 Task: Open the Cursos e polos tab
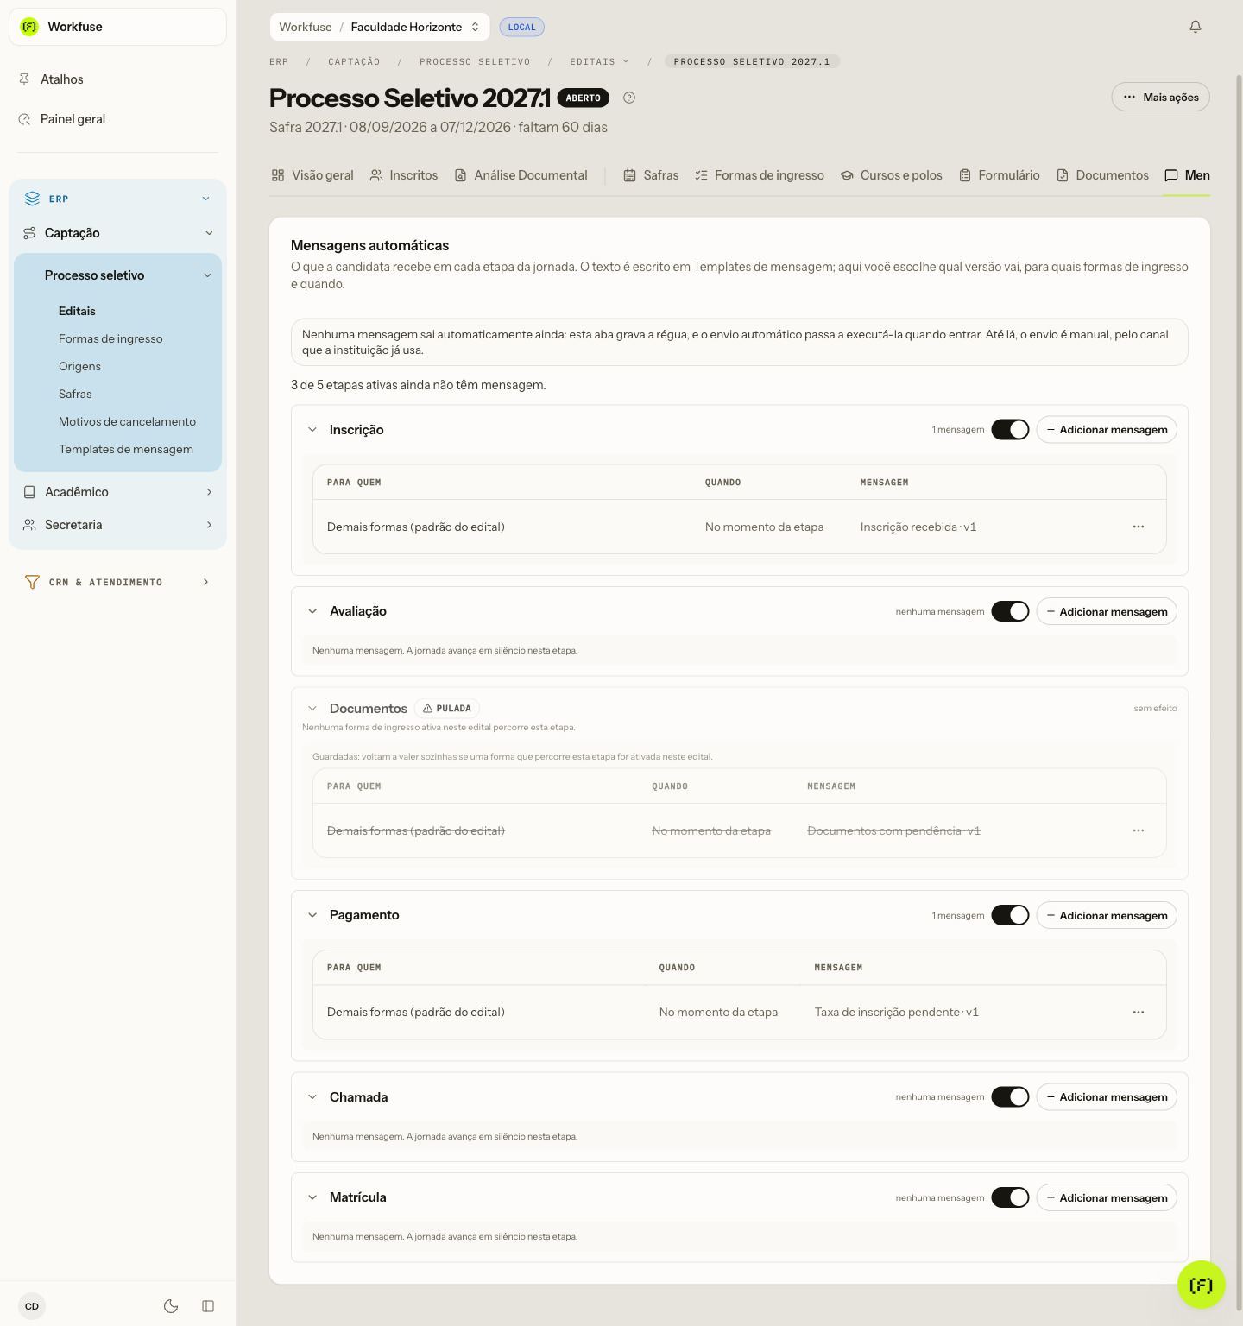pos(892,175)
